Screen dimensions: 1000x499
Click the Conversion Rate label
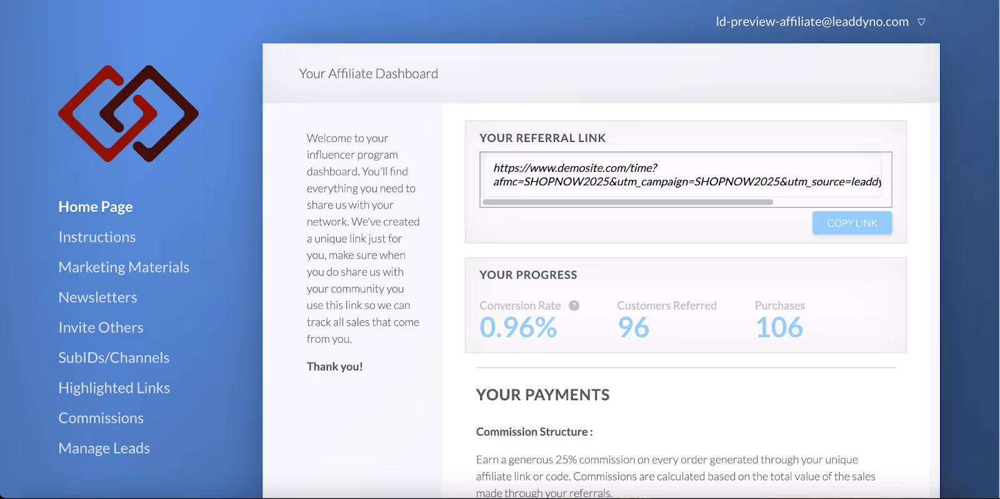pos(520,306)
